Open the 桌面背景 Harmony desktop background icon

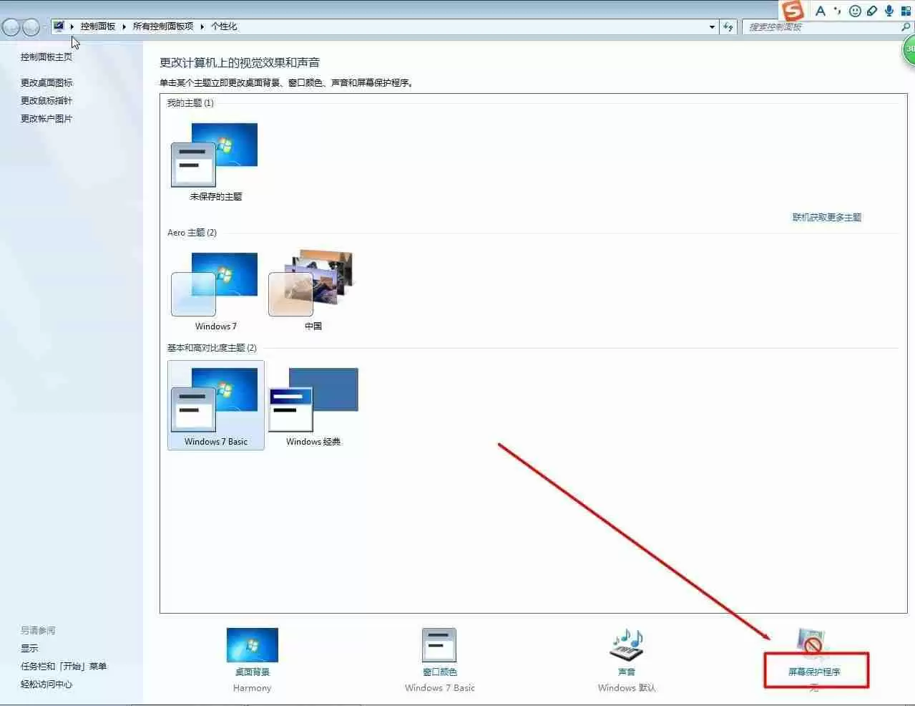(252, 644)
